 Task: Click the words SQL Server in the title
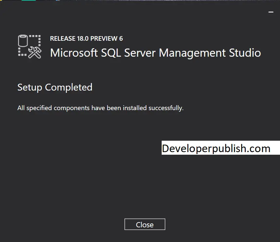(128, 53)
